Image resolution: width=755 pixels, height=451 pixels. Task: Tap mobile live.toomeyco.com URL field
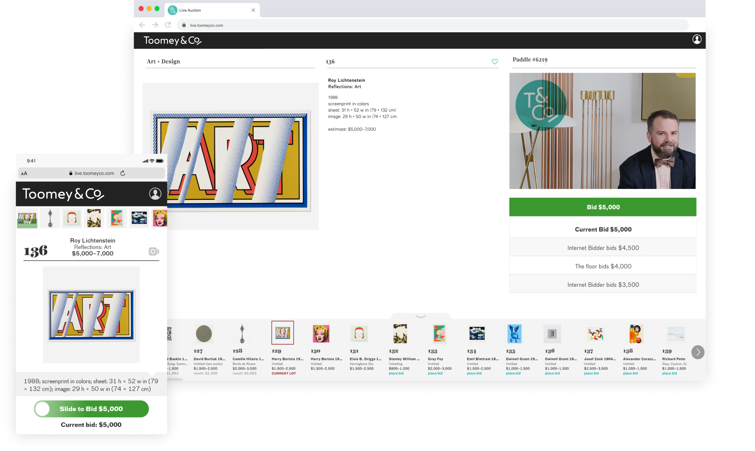(91, 173)
